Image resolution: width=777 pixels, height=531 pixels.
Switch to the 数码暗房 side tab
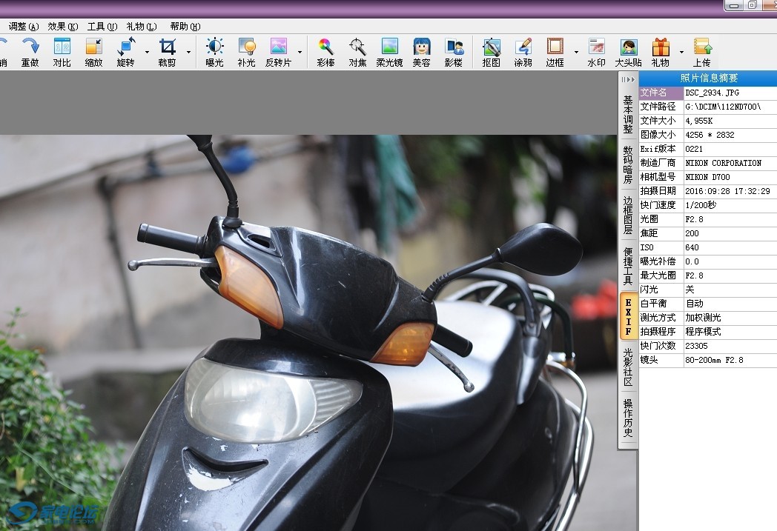628,164
